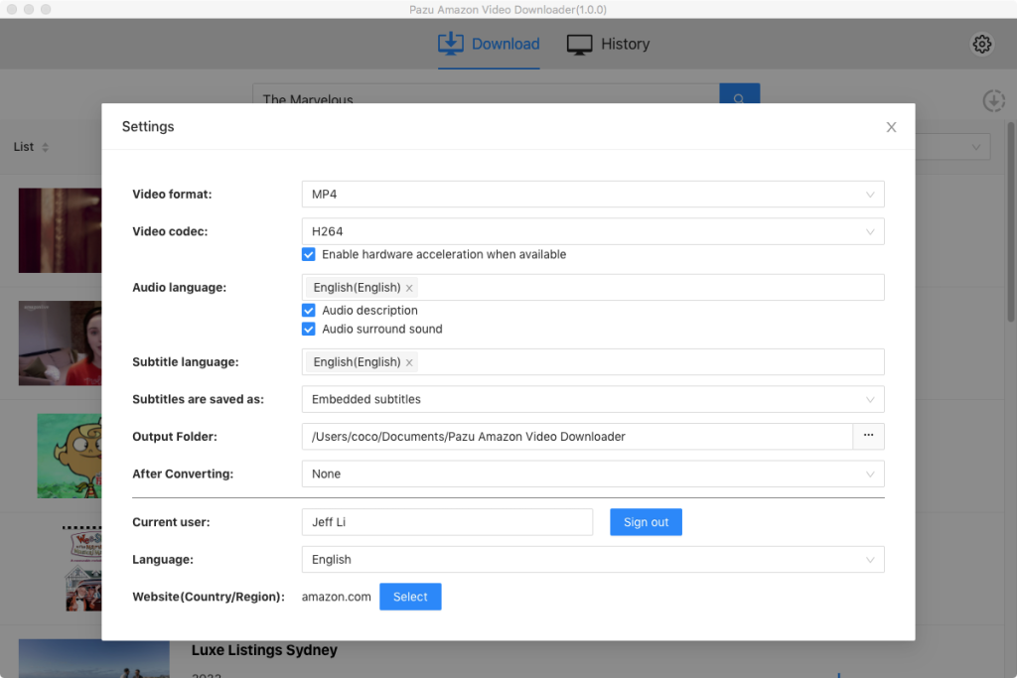
Task: Click the search box with The Marvelous
Action: point(487,94)
